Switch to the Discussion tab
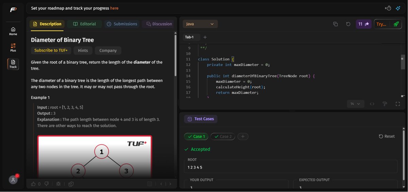 [x=159, y=24]
